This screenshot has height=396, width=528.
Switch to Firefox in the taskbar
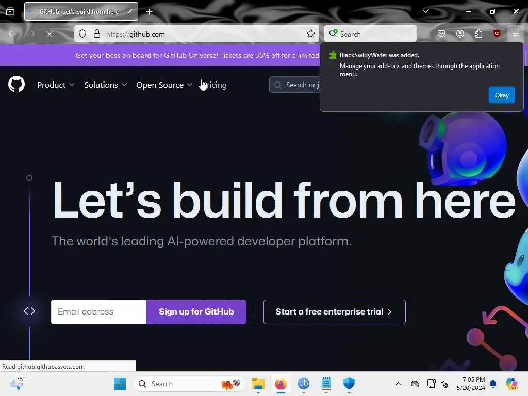[280, 384]
